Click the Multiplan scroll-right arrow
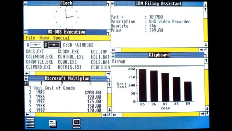The image size is (232, 131). (x=105, y=115)
